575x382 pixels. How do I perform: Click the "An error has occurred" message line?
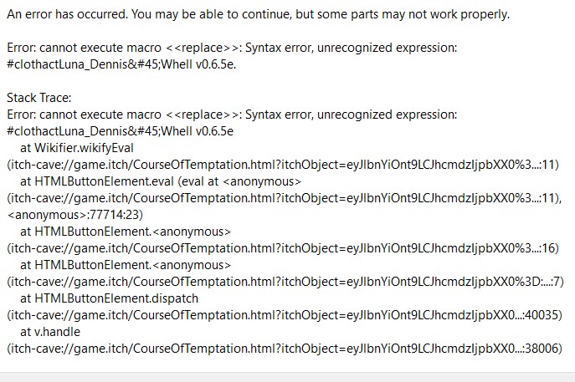[258, 14]
